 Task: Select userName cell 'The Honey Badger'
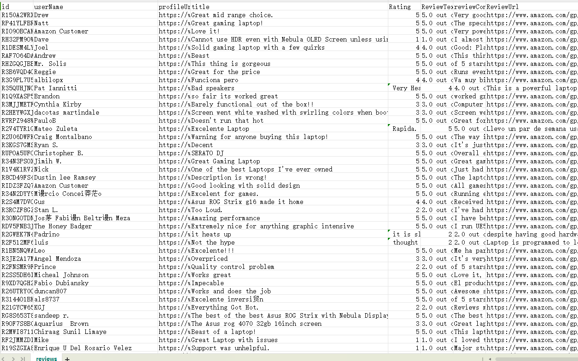pos(96,226)
